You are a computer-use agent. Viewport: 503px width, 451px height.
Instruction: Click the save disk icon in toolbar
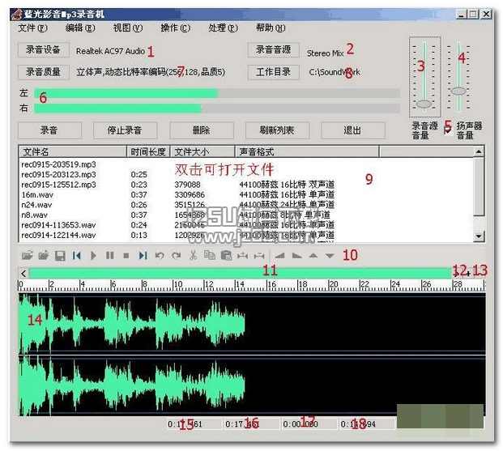pyautogui.click(x=60, y=256)
